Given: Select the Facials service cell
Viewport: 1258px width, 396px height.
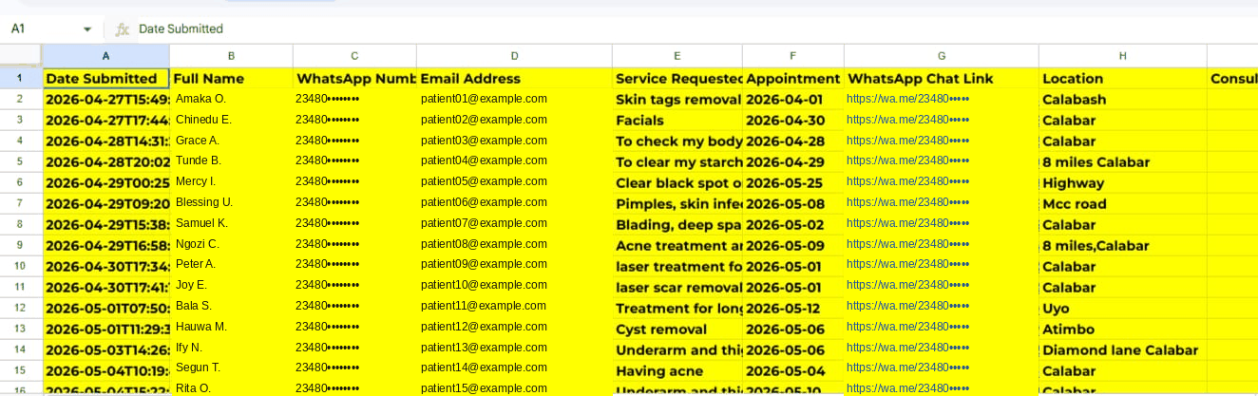Looking at the screenshot, I should (x=677, y=120).
